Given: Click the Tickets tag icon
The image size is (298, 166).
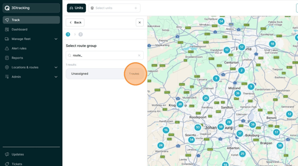Looking at the screenshot, I should pyautogui.click(x=7, y=164).
